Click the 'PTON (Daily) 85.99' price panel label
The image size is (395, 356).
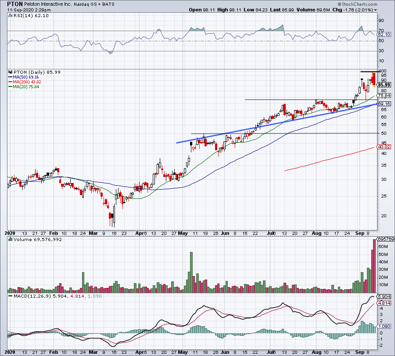(x=37, y=72)
